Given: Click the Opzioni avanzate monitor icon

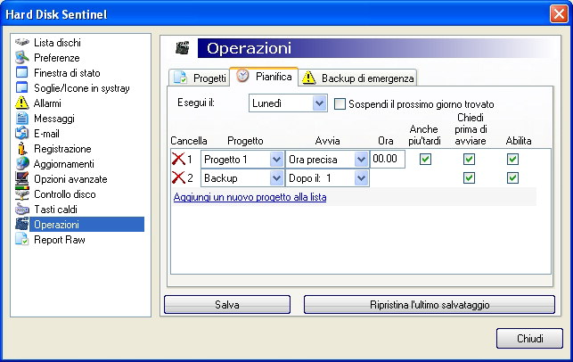Looking at the screenshot, I should (x=22, y=179).
